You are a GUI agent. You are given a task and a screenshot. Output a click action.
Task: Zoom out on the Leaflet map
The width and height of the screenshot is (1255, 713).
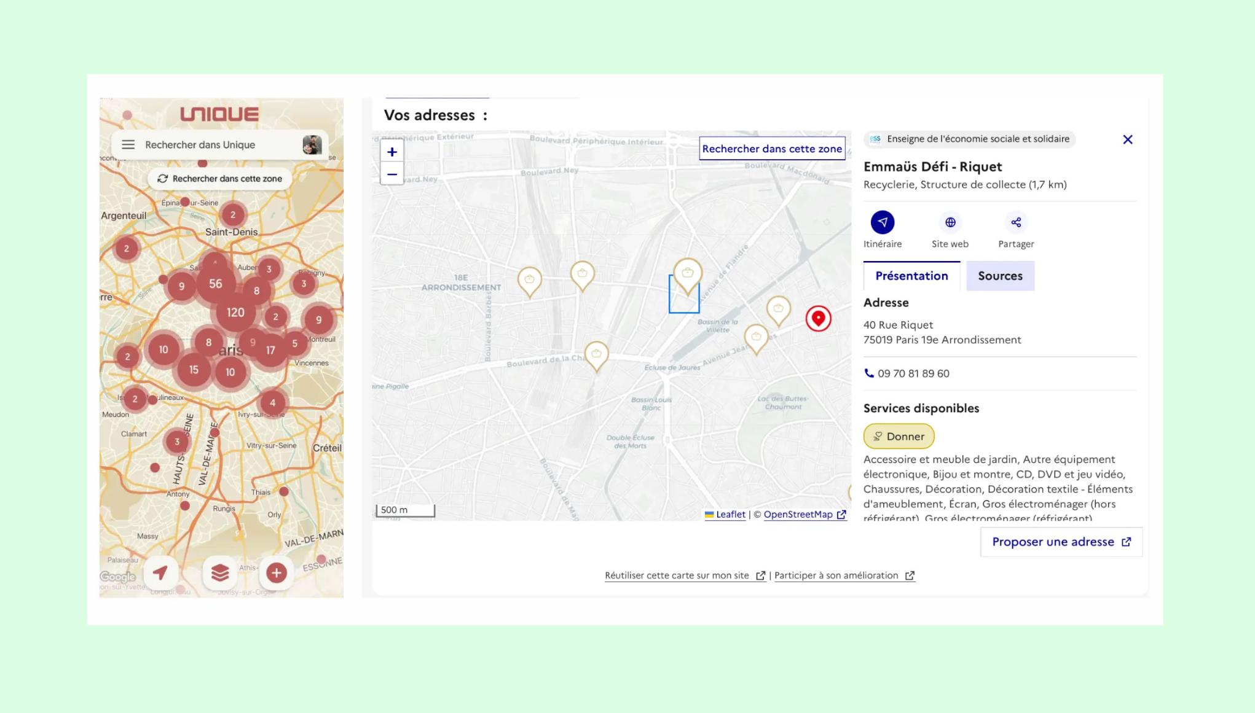(392, 174)
